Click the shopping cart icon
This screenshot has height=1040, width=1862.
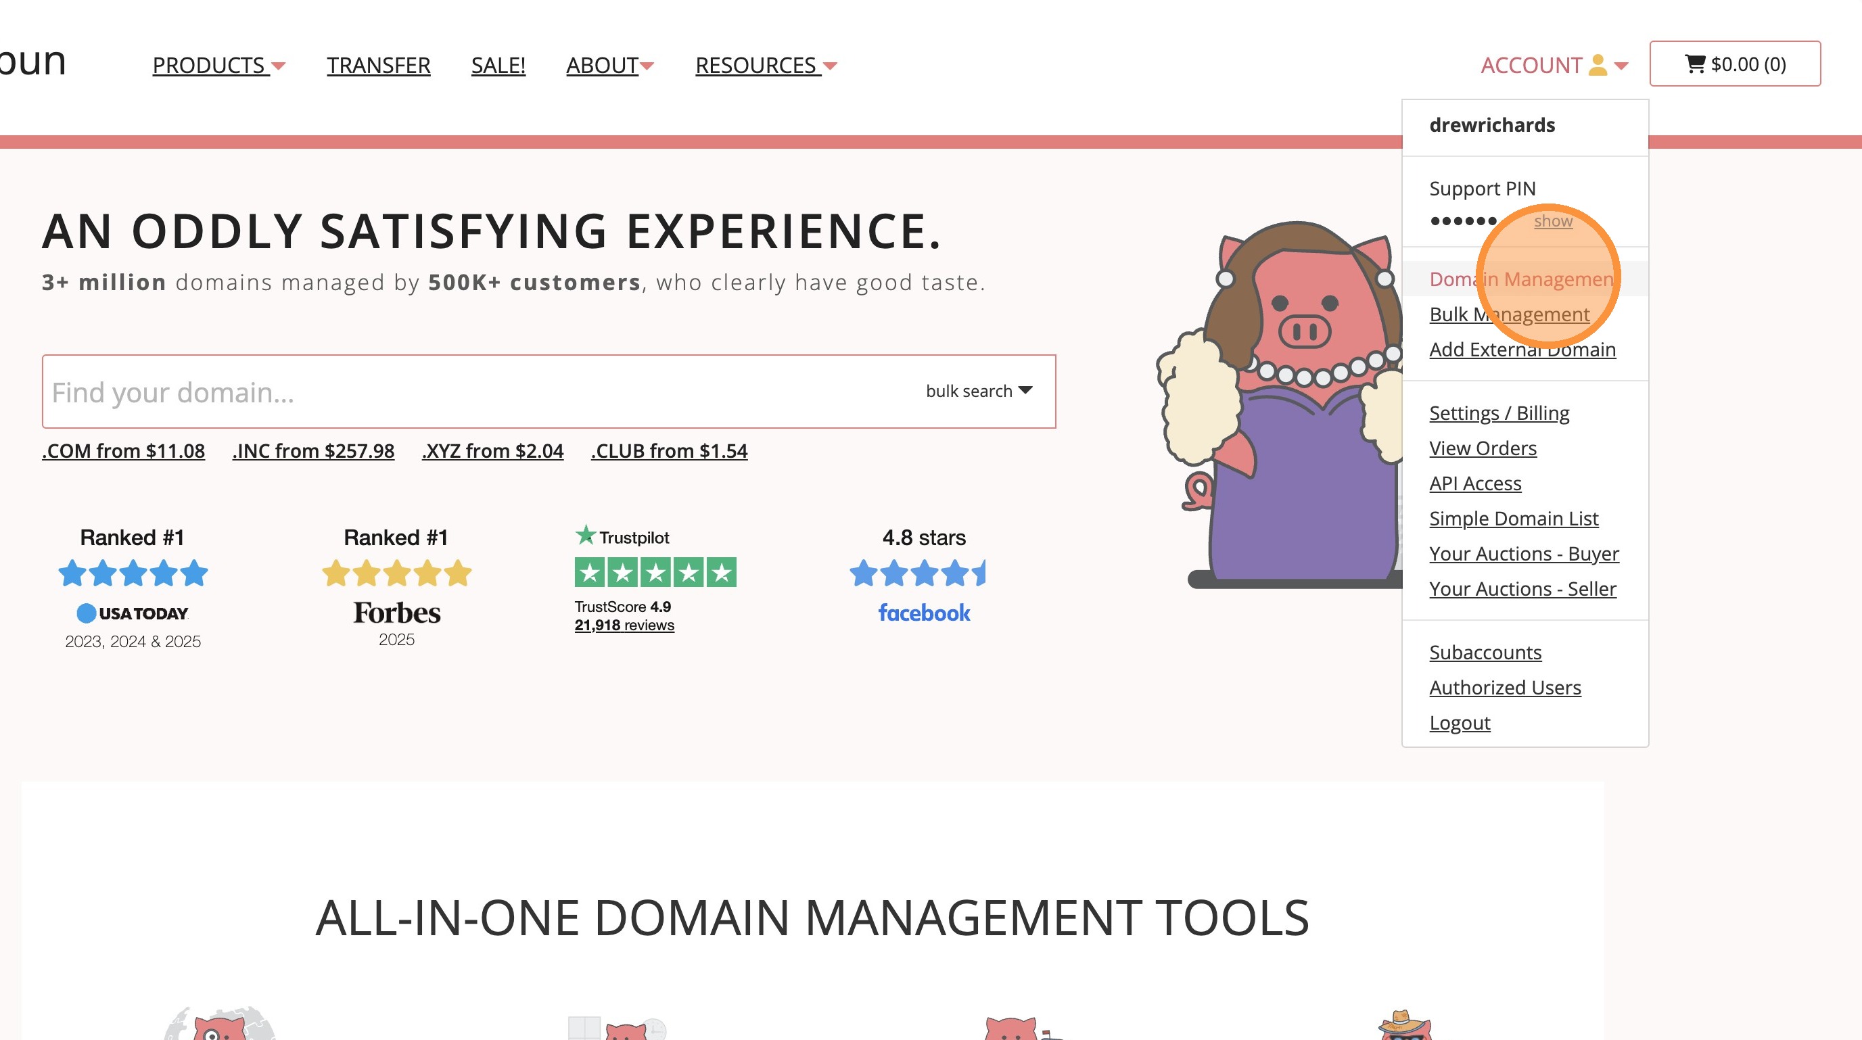pyautogui.click(x=1694, y=64)
